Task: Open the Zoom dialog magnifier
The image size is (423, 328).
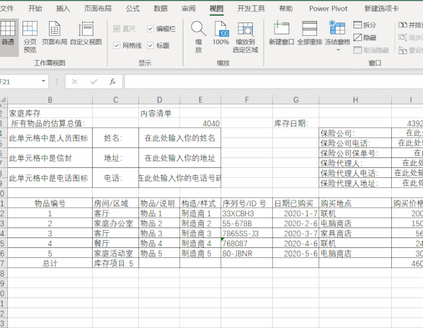Action: [198, 35]
